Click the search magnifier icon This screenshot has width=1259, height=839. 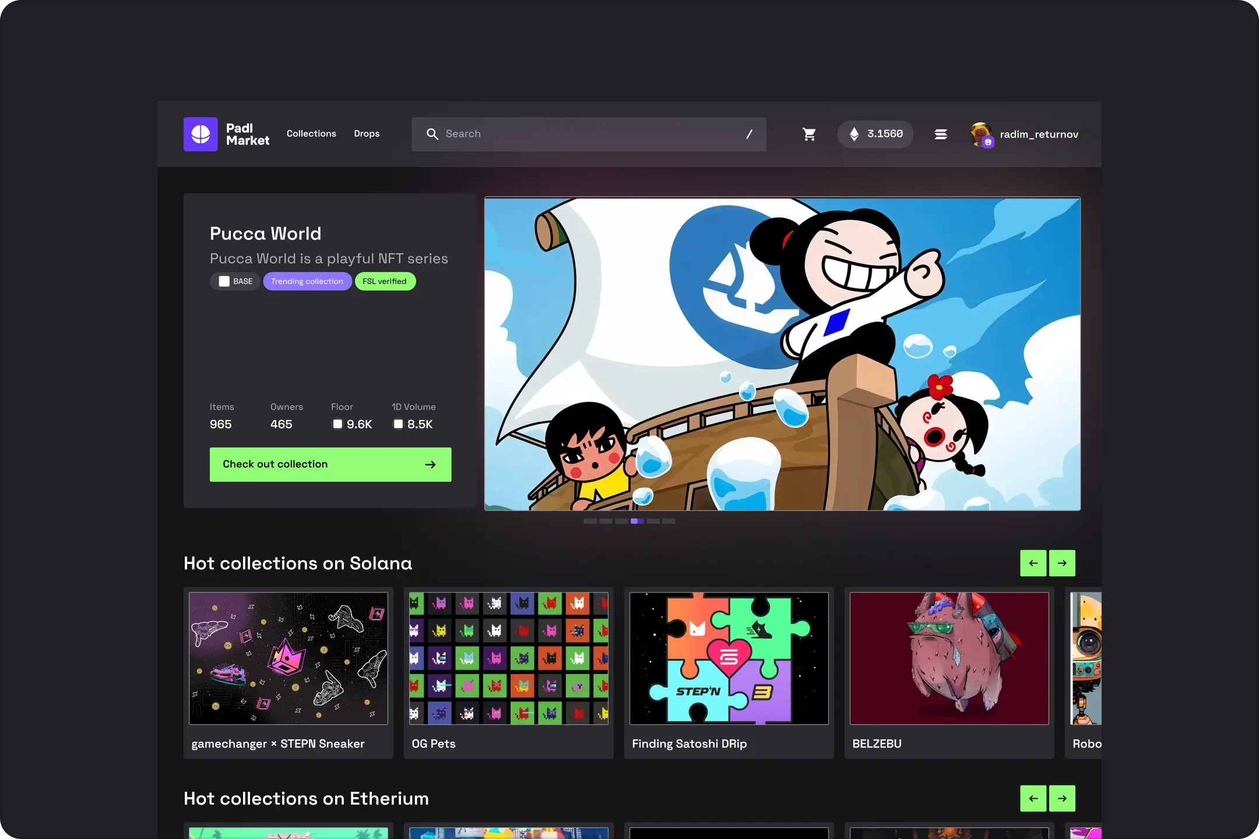coord(432,134)
